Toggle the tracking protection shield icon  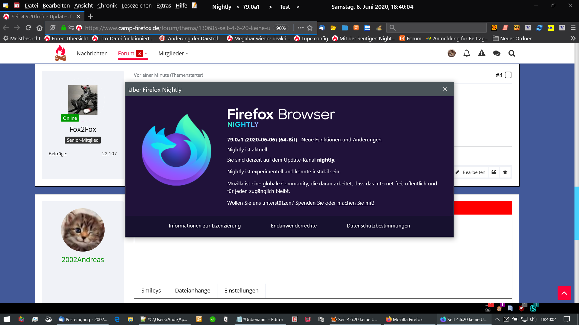53,28
